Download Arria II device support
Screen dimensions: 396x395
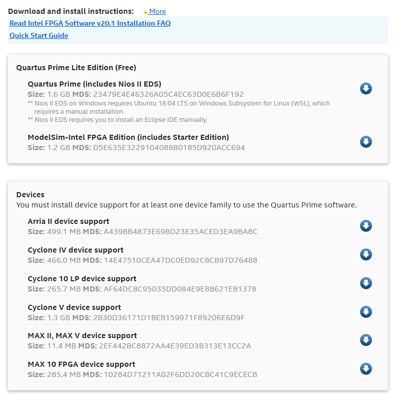click(366, 226)
